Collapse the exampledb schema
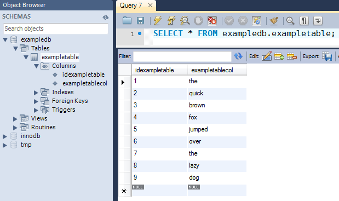The width and height of the screenshot is (339, 201). (x=5, y=40)
